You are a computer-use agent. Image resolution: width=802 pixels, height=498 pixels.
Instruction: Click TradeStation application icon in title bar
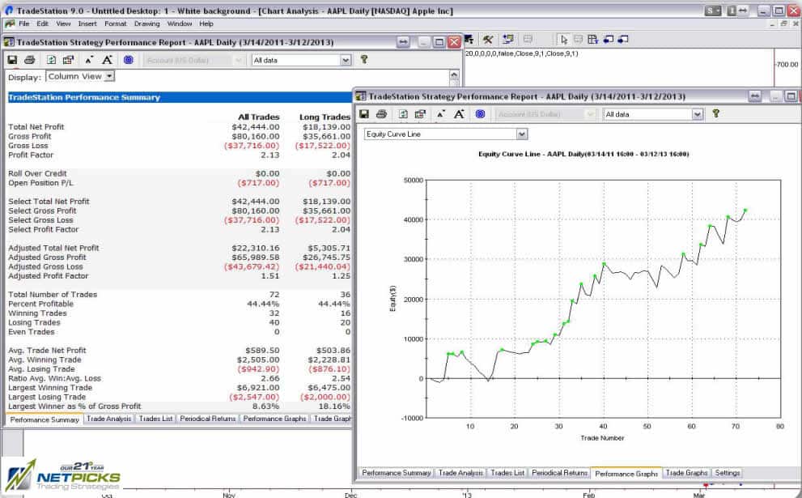9,11
